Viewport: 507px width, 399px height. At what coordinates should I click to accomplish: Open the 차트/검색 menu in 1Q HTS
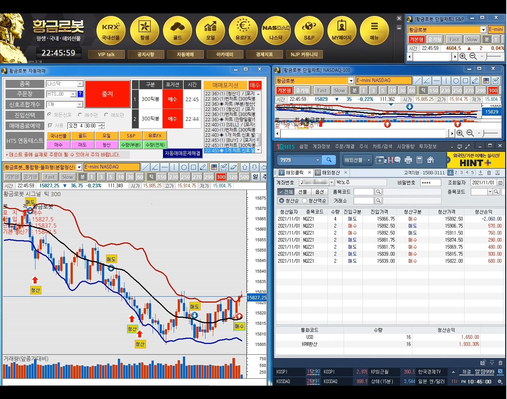pyautogui.click(x=382, y=147)
